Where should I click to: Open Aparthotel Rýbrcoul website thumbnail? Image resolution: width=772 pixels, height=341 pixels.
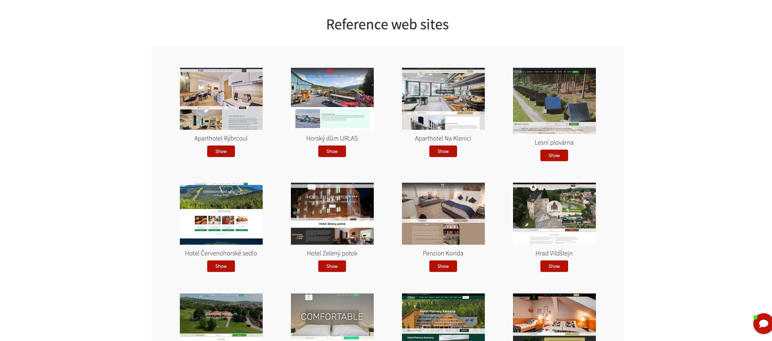click(x=221, y=99)
